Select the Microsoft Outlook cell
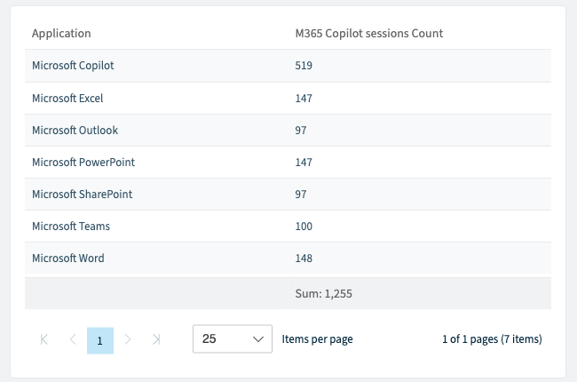577x382 pixels. [75, 131]
